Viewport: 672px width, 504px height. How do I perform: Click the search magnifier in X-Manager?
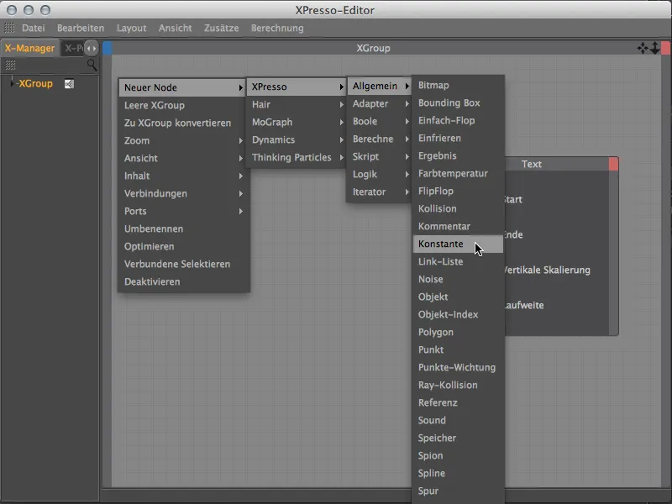pyautogui.click(x=92, y=65)
